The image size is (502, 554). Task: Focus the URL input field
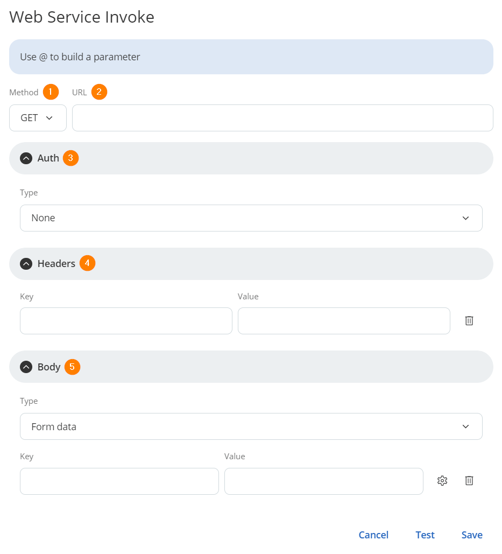282,118
